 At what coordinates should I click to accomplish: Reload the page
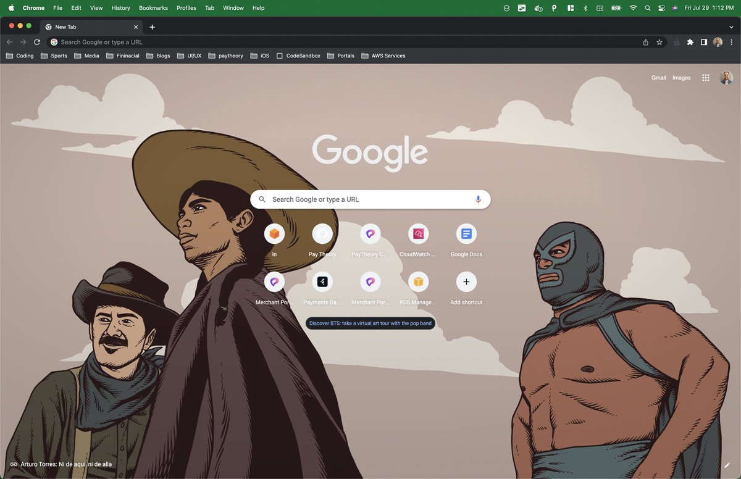click(x=37, y=42)
